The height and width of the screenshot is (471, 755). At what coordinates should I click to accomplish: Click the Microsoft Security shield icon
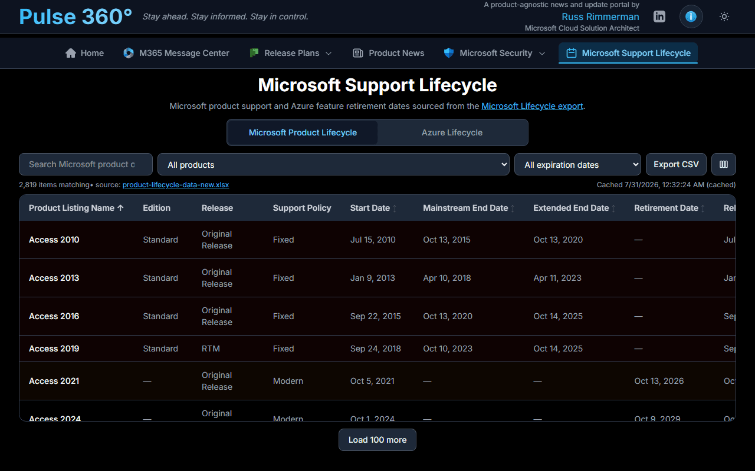click(x=449, y=53)
